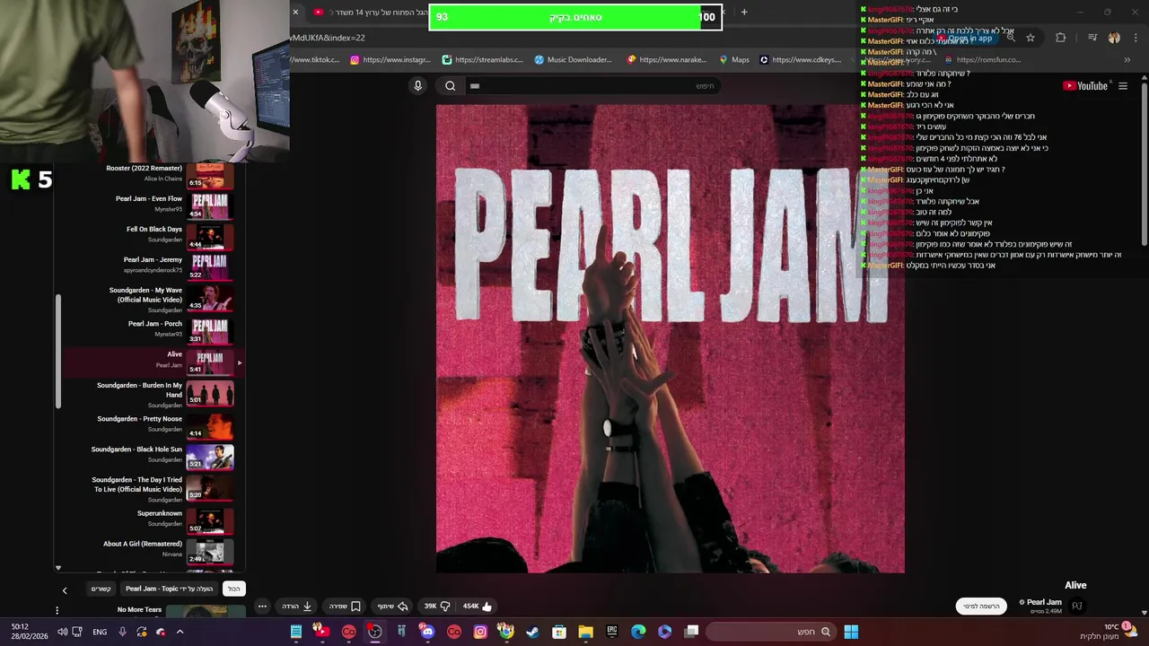Click the YouTube search magnifier button
The image size is (1149, 646).
point(451,86)
